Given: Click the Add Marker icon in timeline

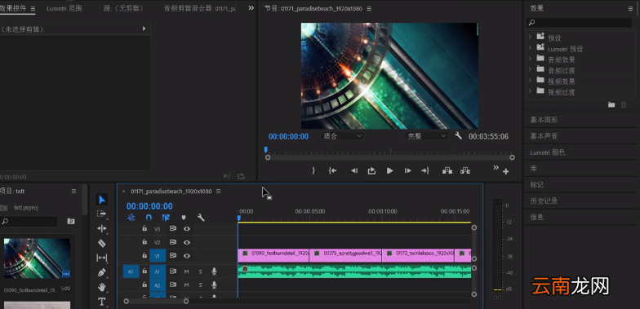Looking at the screenshot, I should (x=184, y=218).
